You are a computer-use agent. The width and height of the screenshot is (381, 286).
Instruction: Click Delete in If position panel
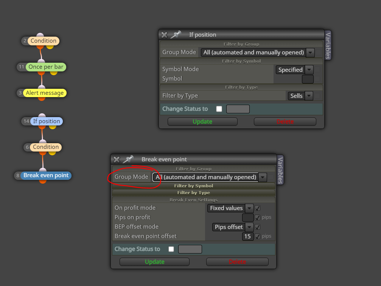click(285, 122)
